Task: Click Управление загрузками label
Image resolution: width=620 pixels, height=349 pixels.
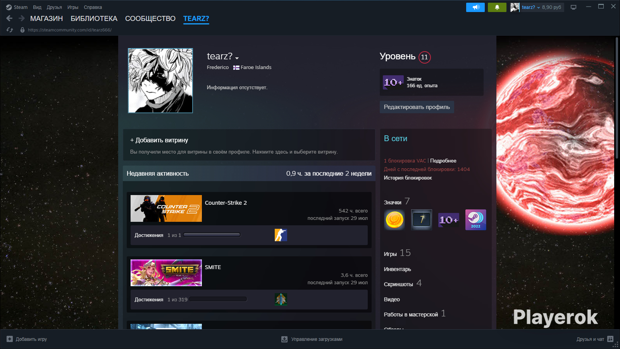Action: 317,339
